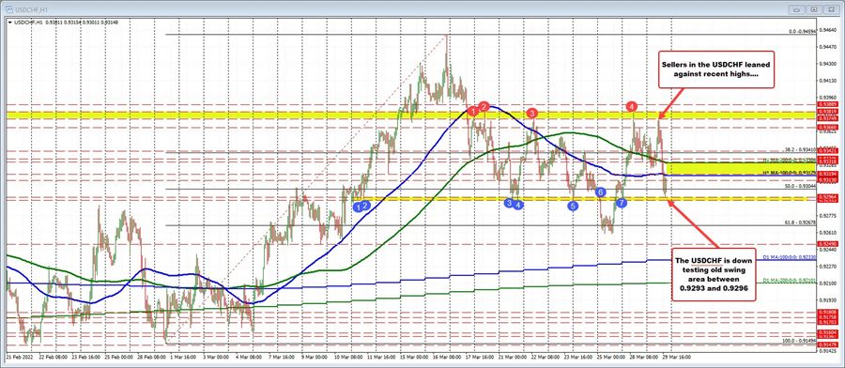
Task: Click the D1 MA:200:0:0: 0.92101 label
Action: click(x=790, y=281)
